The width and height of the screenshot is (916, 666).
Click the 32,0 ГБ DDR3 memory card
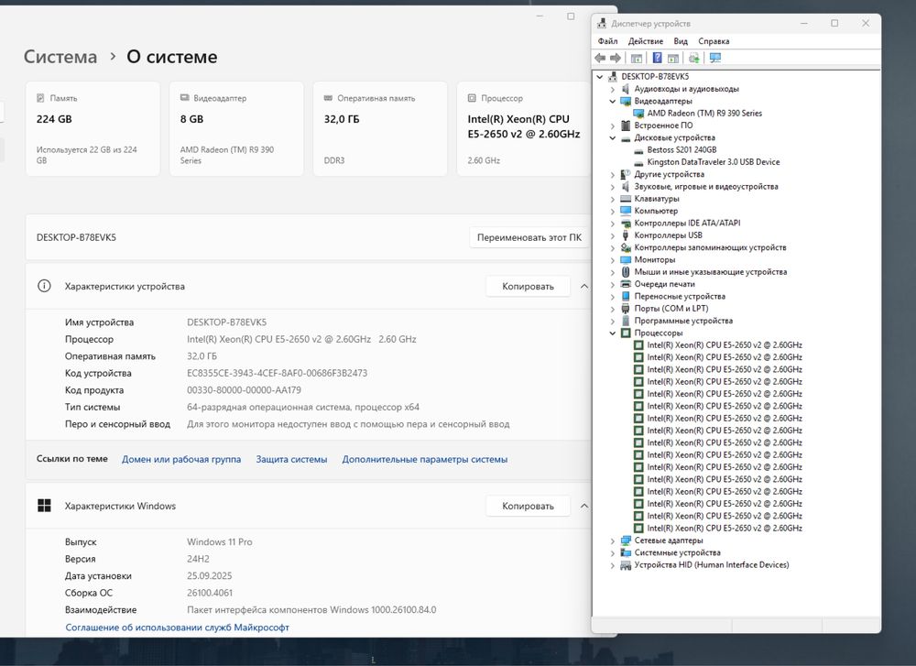click(380, 128)
